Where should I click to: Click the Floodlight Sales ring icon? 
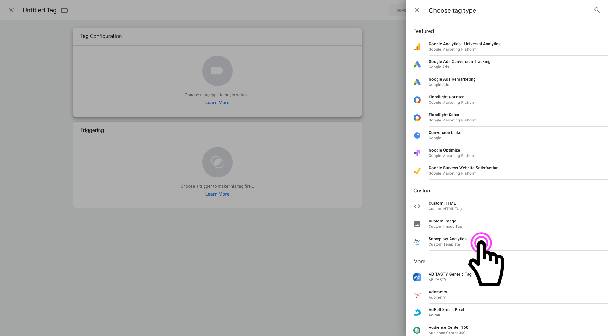pos(417,118)
